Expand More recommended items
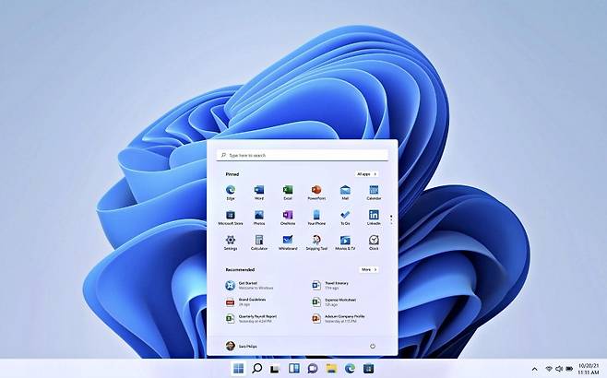 [368, 269]
